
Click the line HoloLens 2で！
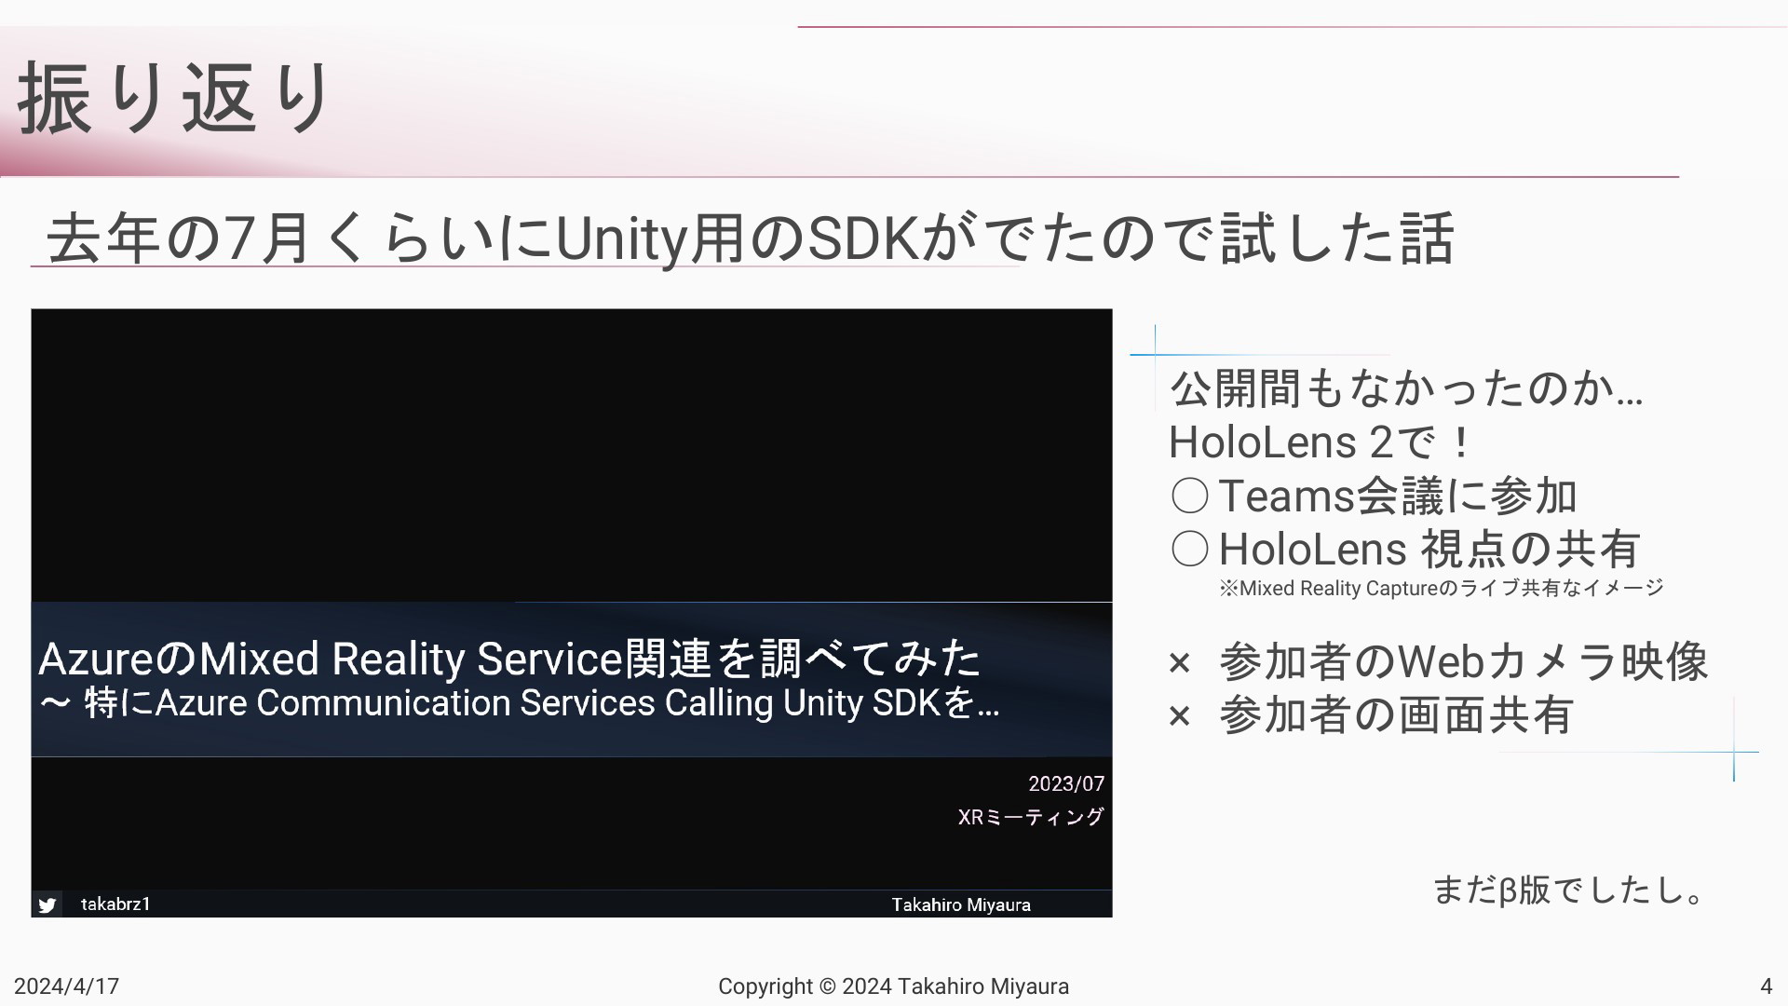click(1321, 442)
